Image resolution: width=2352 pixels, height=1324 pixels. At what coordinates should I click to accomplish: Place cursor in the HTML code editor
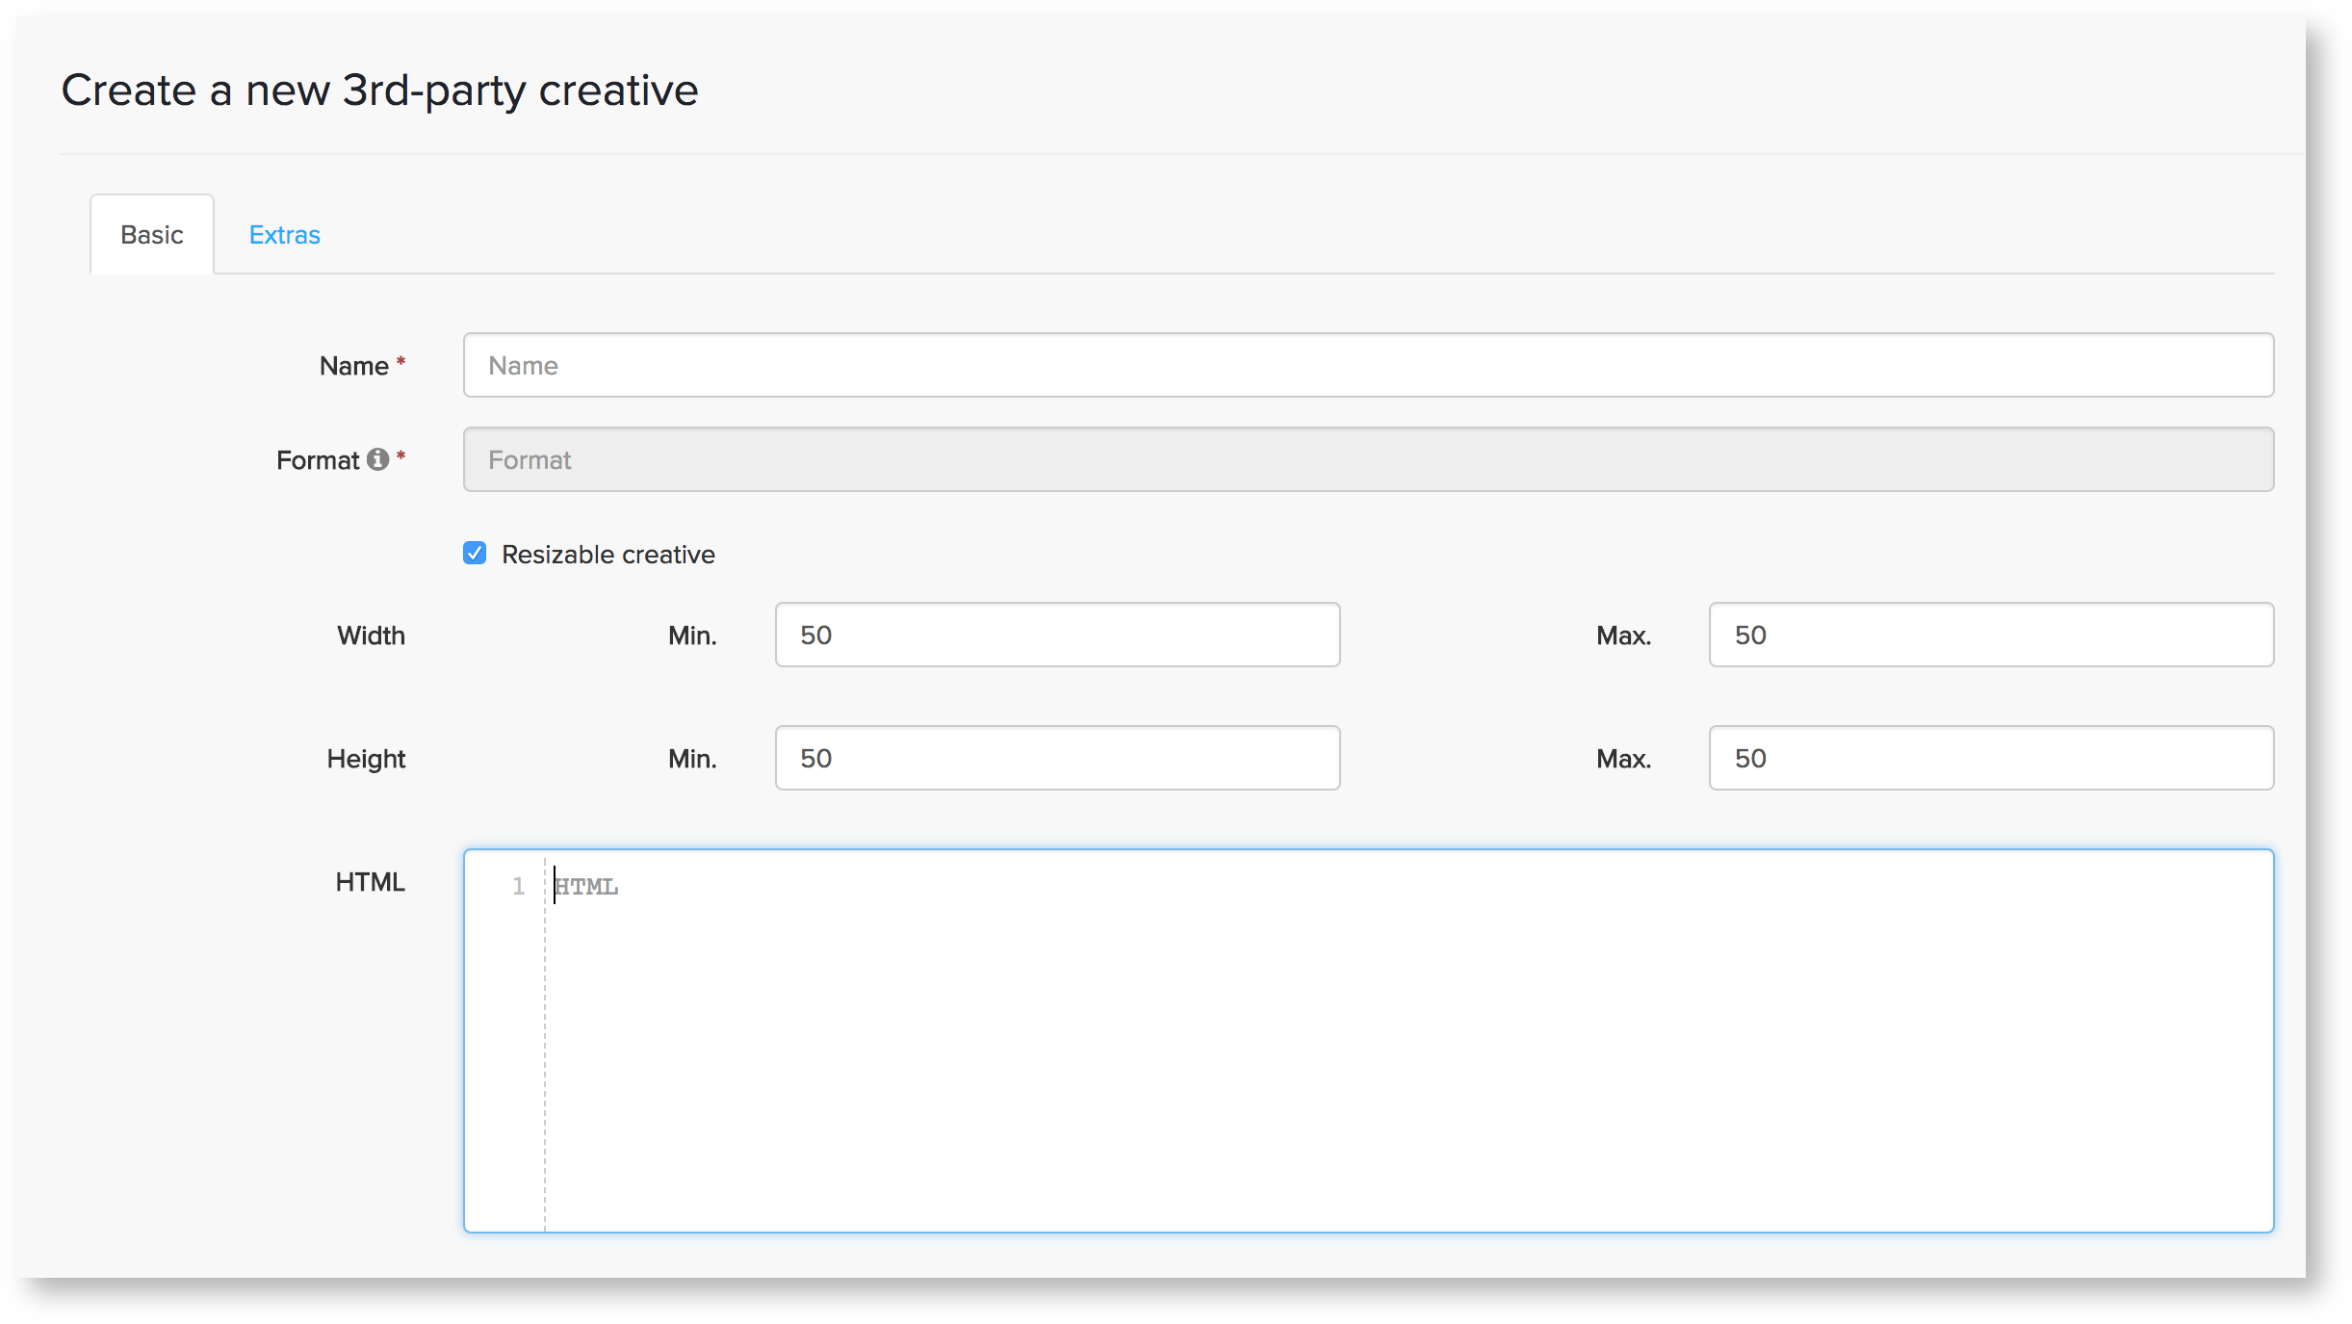[x=1406, y=1040]
